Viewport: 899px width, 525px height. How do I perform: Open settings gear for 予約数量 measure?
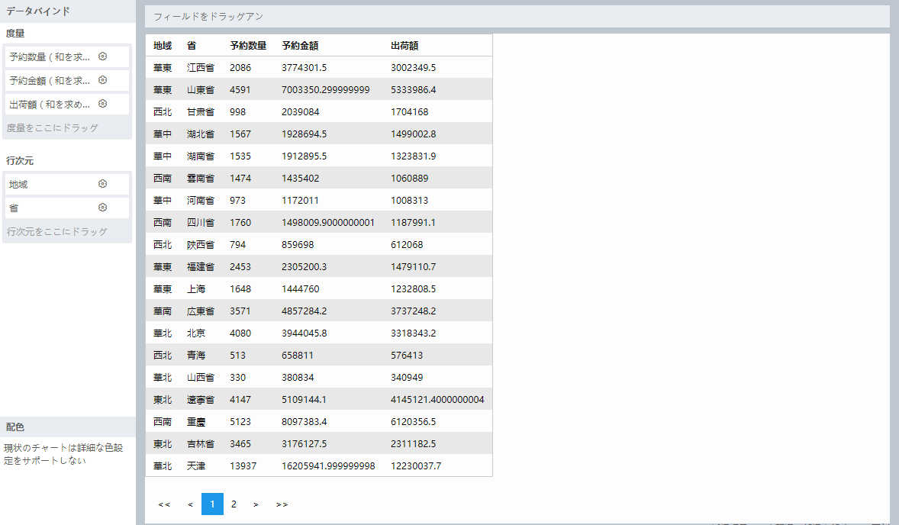(102, 56)
